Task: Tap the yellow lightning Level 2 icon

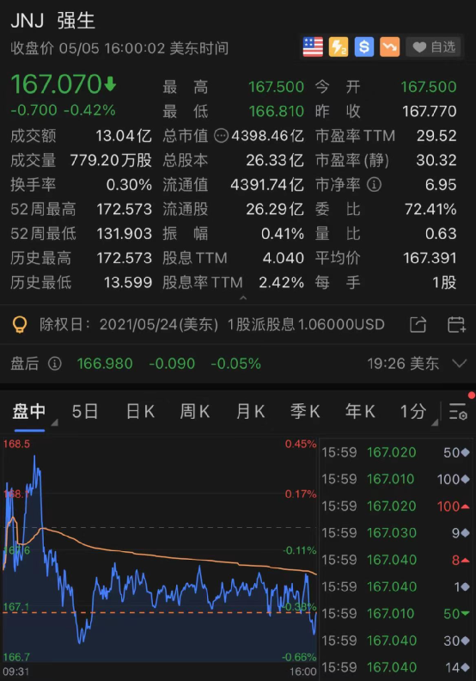Action: (339, 47)
